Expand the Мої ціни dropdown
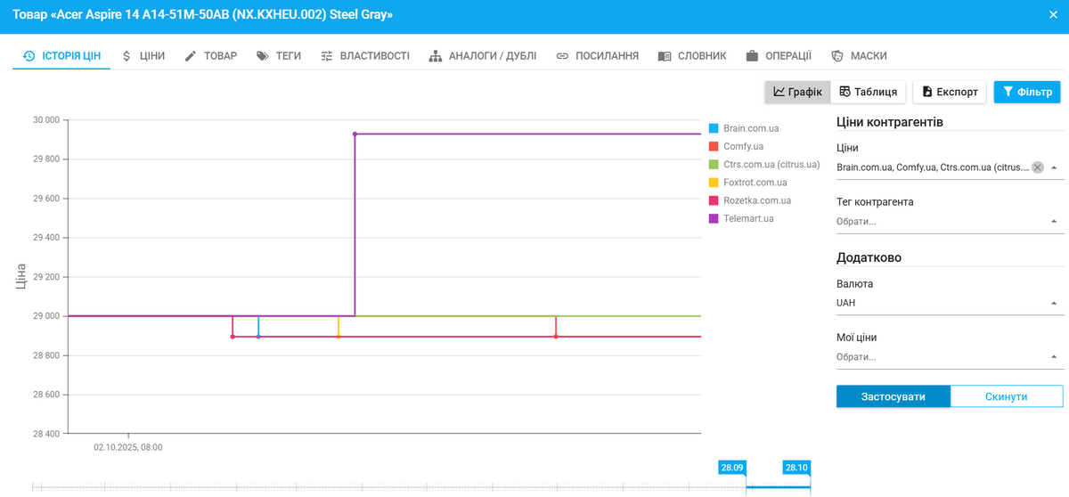Image resolution: width=1069 pixels, height=497 pixels. tap(1055, 356)
